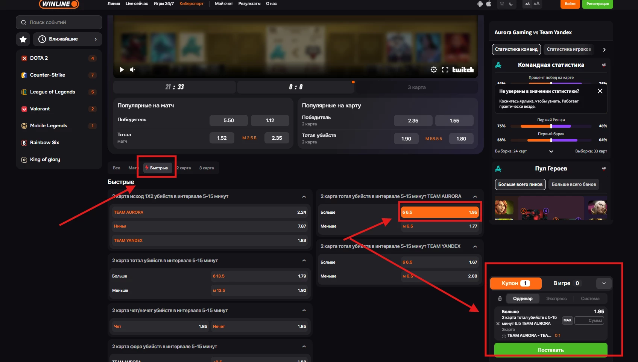Focus the Поиск событий search field
Viewport: 638px width, 362px height.
[x=59, y=22]
